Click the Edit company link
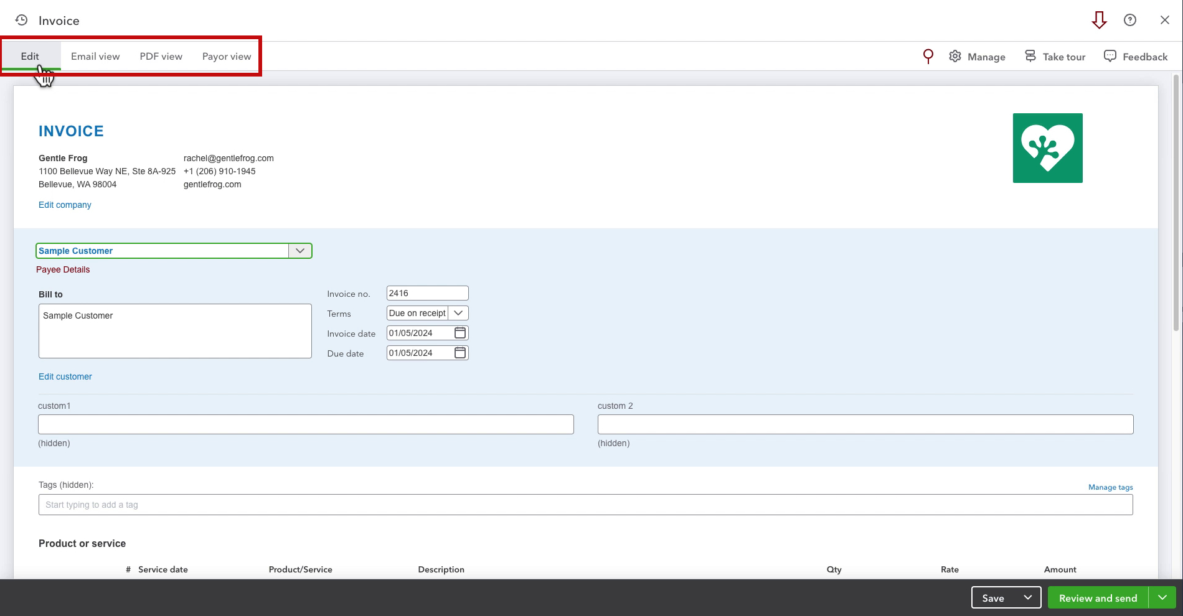This screenshot has width=1183, height=616. tap(65, 205)
